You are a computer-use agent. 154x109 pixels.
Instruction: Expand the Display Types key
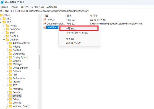7,57
